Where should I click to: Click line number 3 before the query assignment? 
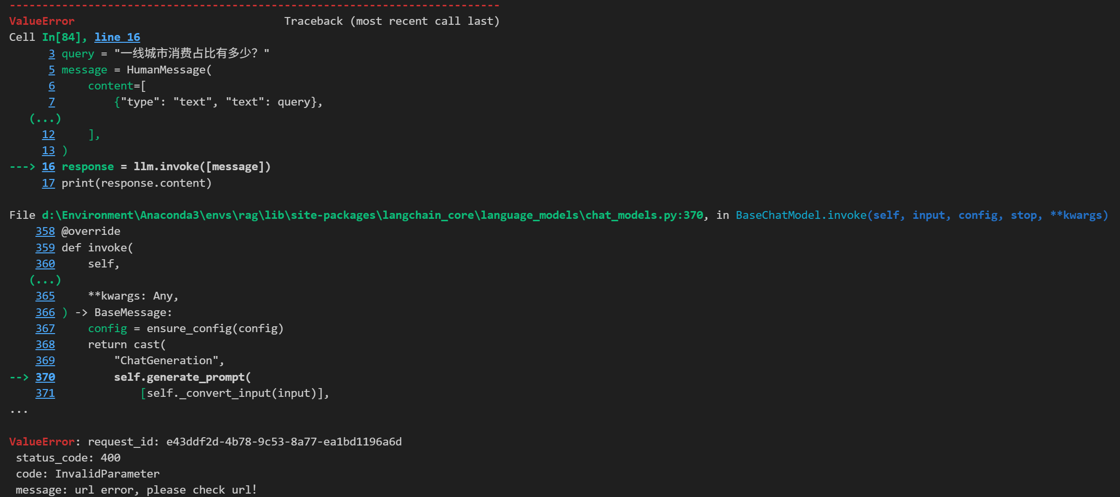[x=52, y=53]
